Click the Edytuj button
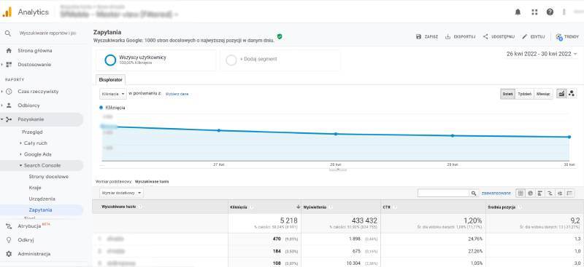Viewport: 584px width, 267px height. pos(534,37)
